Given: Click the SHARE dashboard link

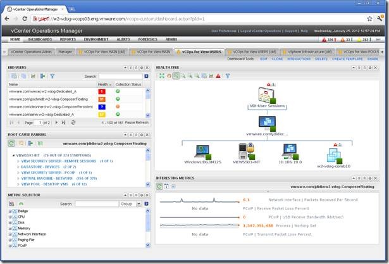Looking at the screenshot, I should [373, 59].
